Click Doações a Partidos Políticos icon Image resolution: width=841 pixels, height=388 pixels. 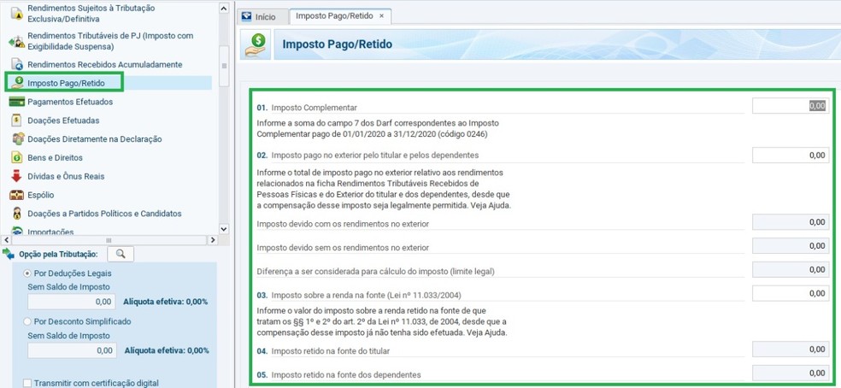click(x=16, y=214)
